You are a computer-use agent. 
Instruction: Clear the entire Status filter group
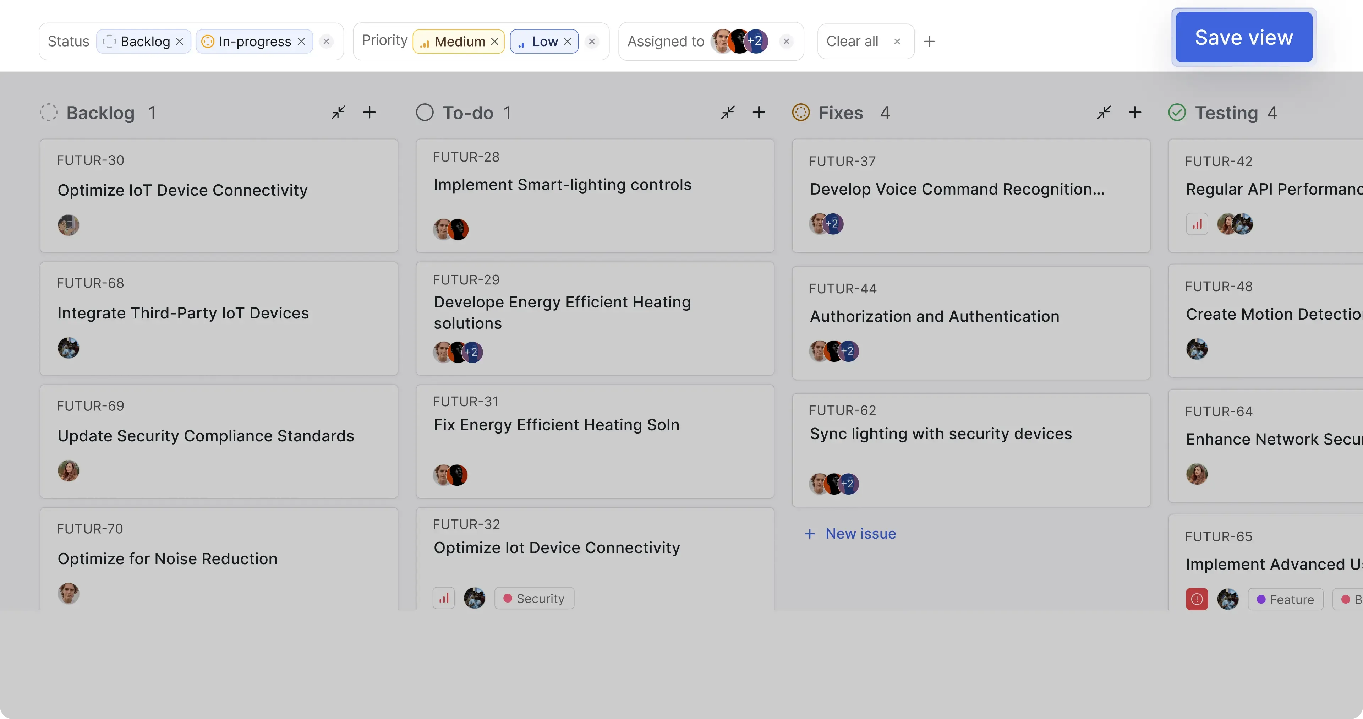(x=327, y=41)
